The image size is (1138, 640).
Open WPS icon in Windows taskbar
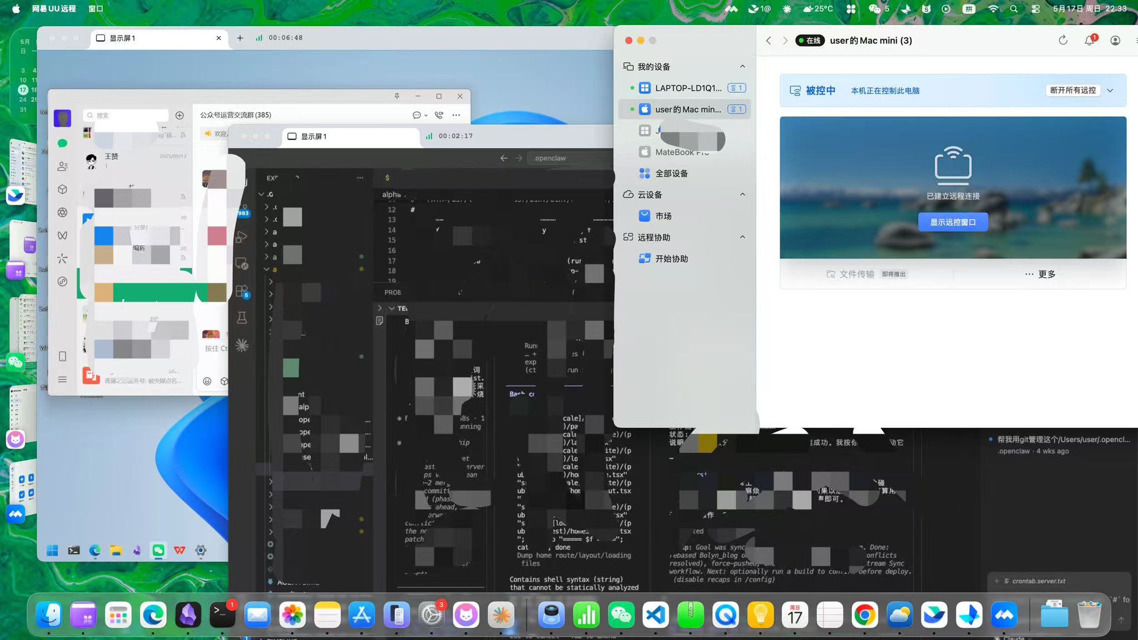(179, 551)
